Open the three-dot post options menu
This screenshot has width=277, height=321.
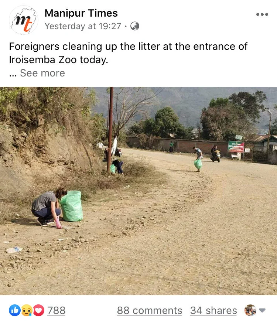pos(262,14)
